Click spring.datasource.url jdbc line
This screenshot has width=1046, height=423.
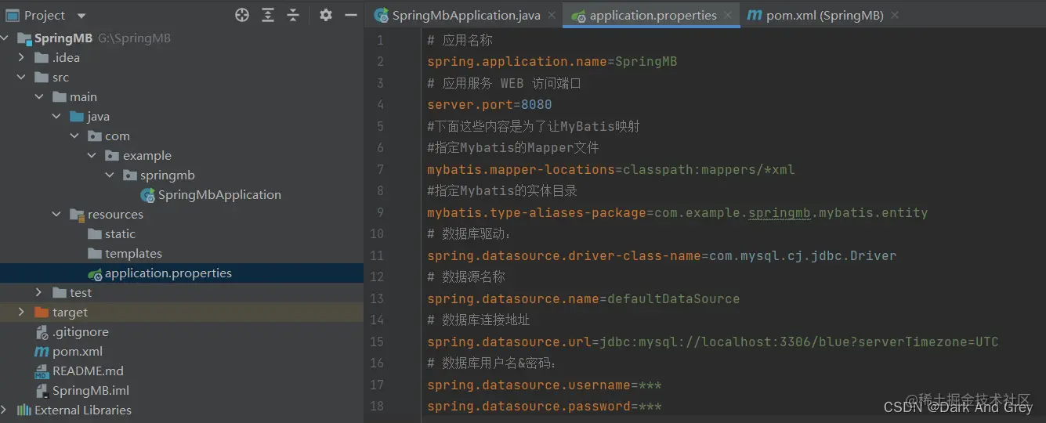coord(712,342)
